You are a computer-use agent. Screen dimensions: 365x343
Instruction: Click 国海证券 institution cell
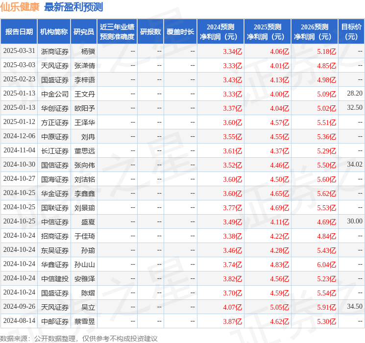click(x=55, y=179)
